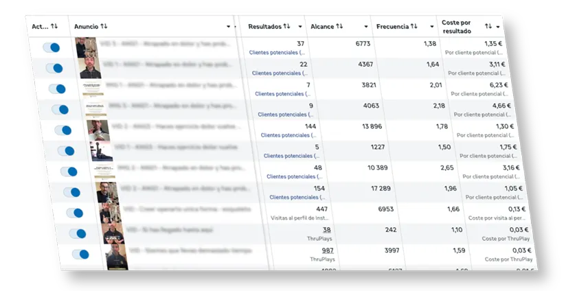This screenshot has width=577, height=291.
Task: Select reach value 10 389
Action: (x=378, y=167)
